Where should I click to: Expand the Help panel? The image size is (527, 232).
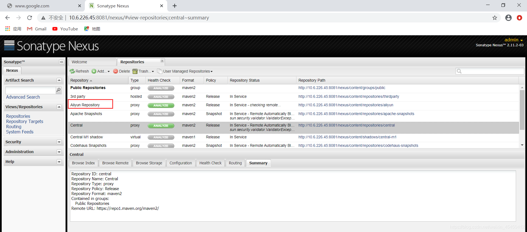click(59, 162)
